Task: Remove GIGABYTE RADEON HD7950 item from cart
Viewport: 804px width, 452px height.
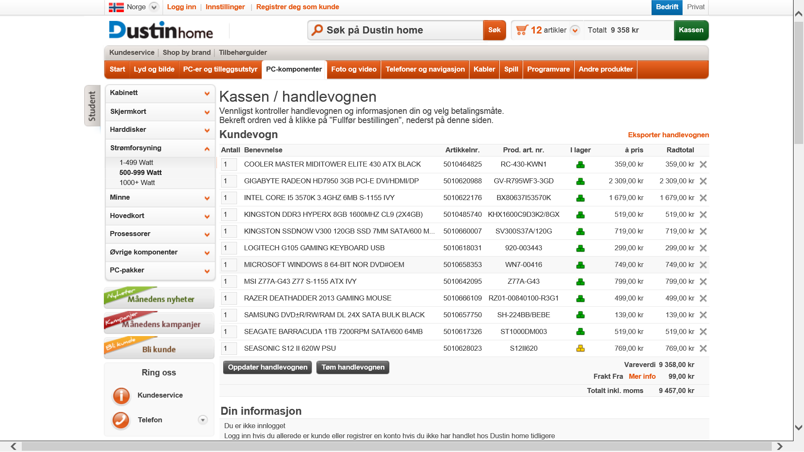Action: 703,181
